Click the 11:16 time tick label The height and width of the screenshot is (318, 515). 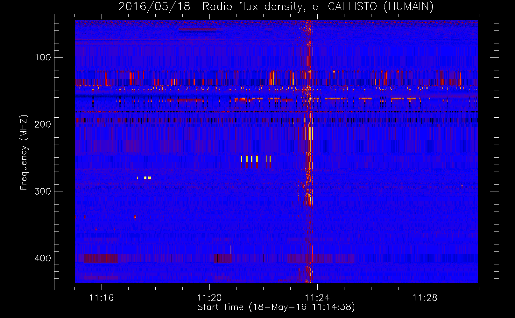(101, 298)
